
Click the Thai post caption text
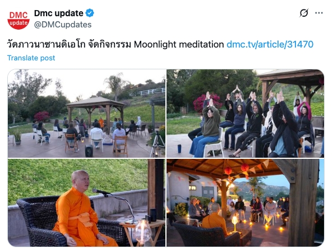tap(69, 45)
